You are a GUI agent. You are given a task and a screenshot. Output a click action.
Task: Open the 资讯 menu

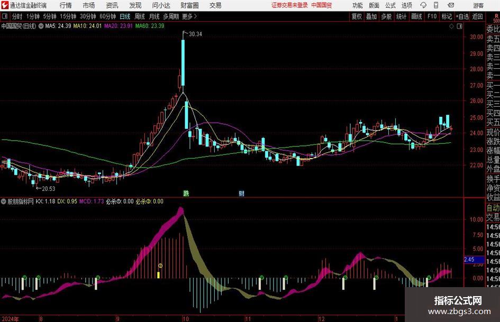pyautogui.click(x=112, y=5)
